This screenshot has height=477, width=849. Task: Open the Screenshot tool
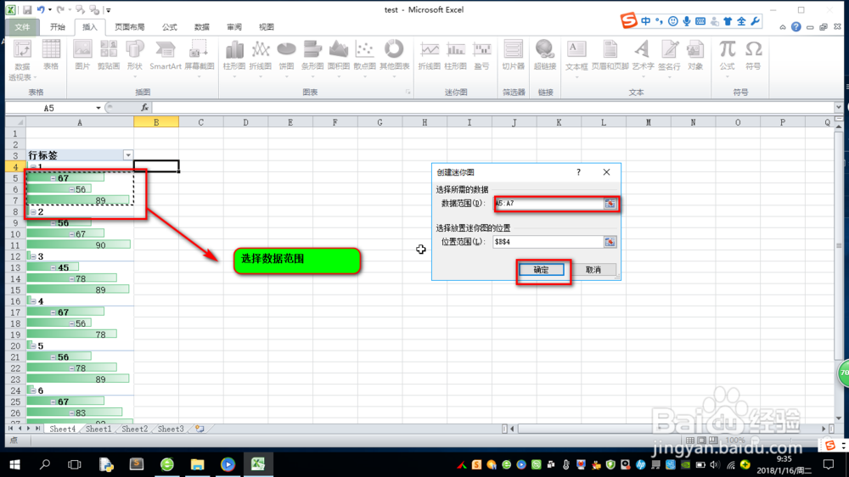[x=200, y=59]
